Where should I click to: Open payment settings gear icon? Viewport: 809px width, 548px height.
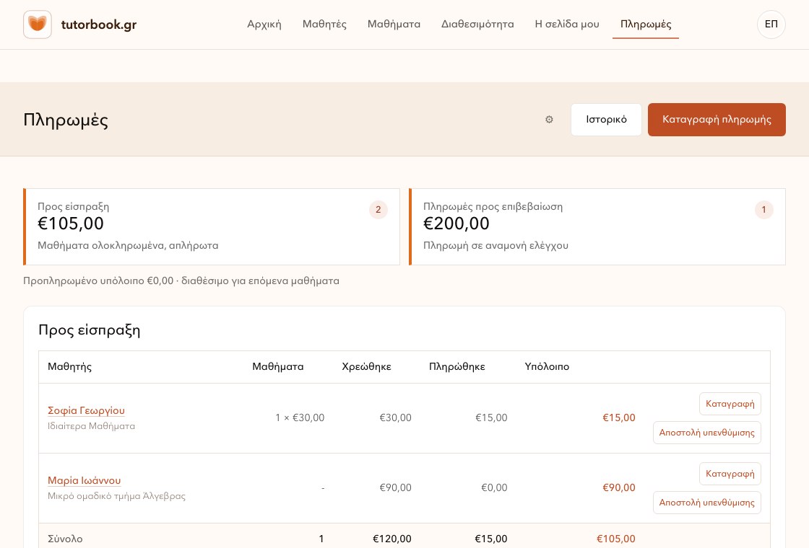click(549, 120)
